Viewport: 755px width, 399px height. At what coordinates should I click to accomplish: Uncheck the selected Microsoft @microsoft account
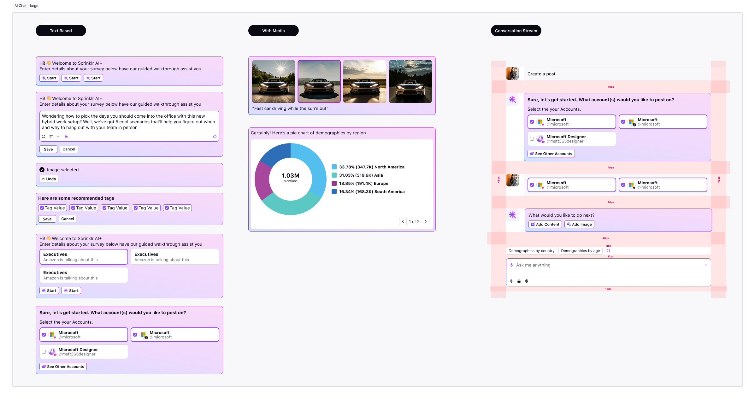click(x=44, y=335)
